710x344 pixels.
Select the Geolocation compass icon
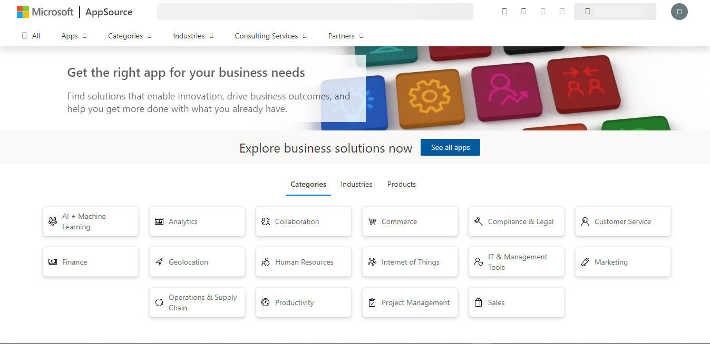tap(159, 261)
